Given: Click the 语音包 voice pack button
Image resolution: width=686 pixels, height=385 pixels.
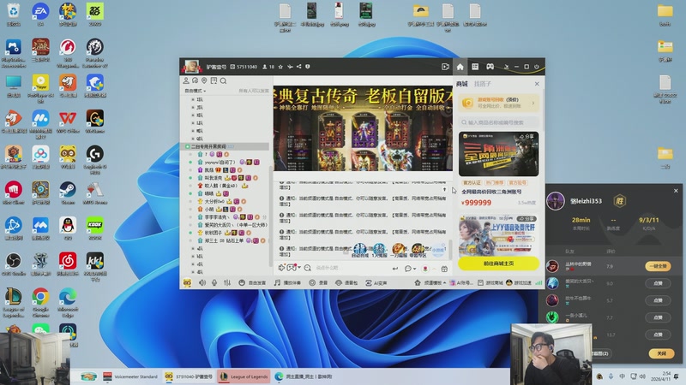Looking at the screenshot, I should click(x=346, y=283).
